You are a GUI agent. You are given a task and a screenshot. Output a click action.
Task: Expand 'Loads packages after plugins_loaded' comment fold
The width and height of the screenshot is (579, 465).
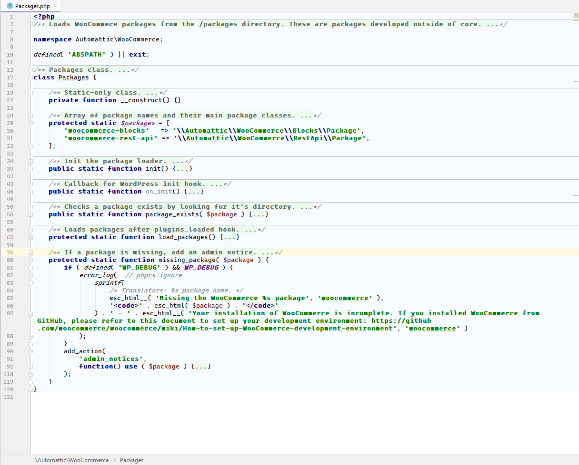point(31,230)
